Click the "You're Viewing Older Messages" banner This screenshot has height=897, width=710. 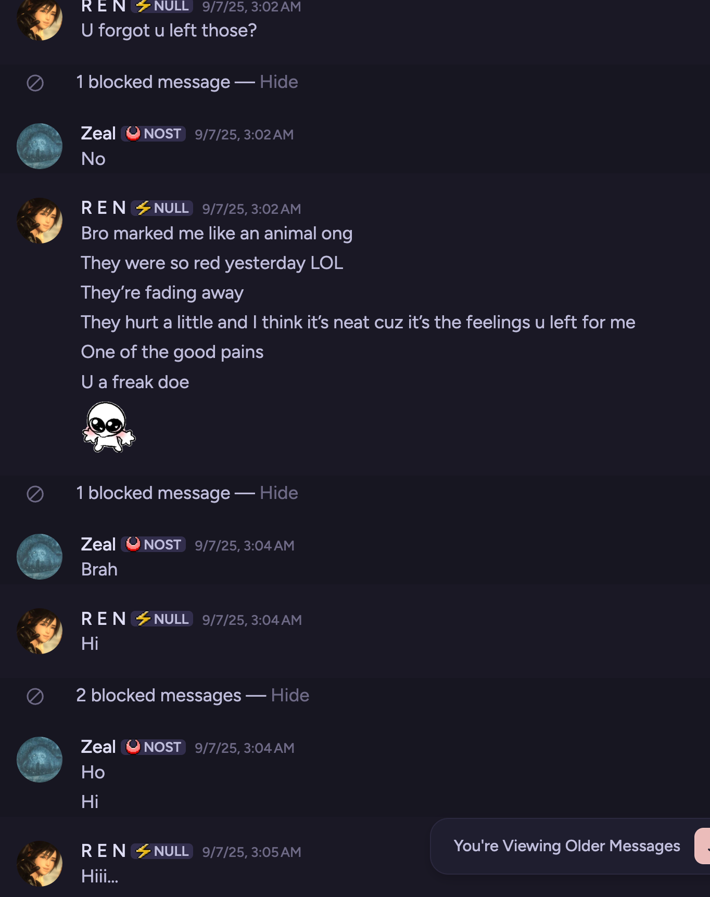tap(566, 846)
